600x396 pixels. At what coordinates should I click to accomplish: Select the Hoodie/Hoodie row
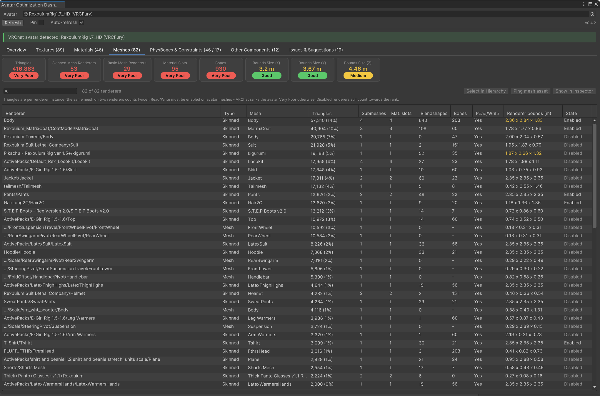tap(297, 252)
